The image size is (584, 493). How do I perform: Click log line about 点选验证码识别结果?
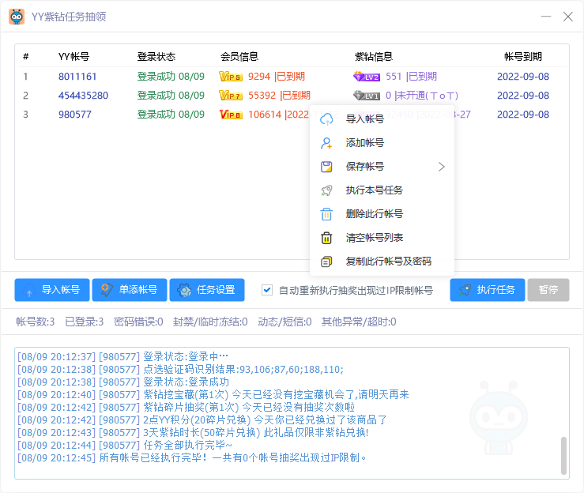pos(180,370)
